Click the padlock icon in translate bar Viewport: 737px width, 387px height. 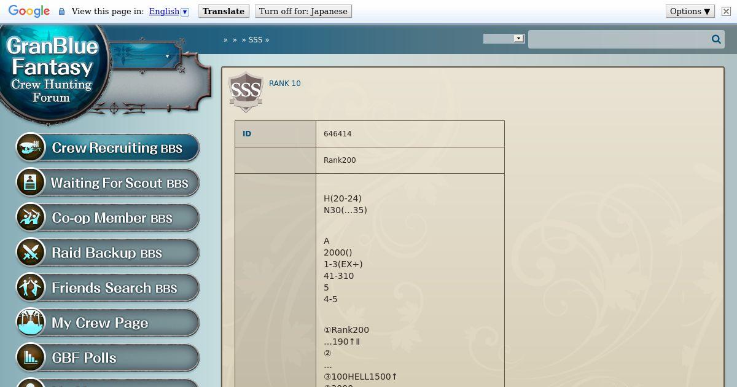point(61,11)
